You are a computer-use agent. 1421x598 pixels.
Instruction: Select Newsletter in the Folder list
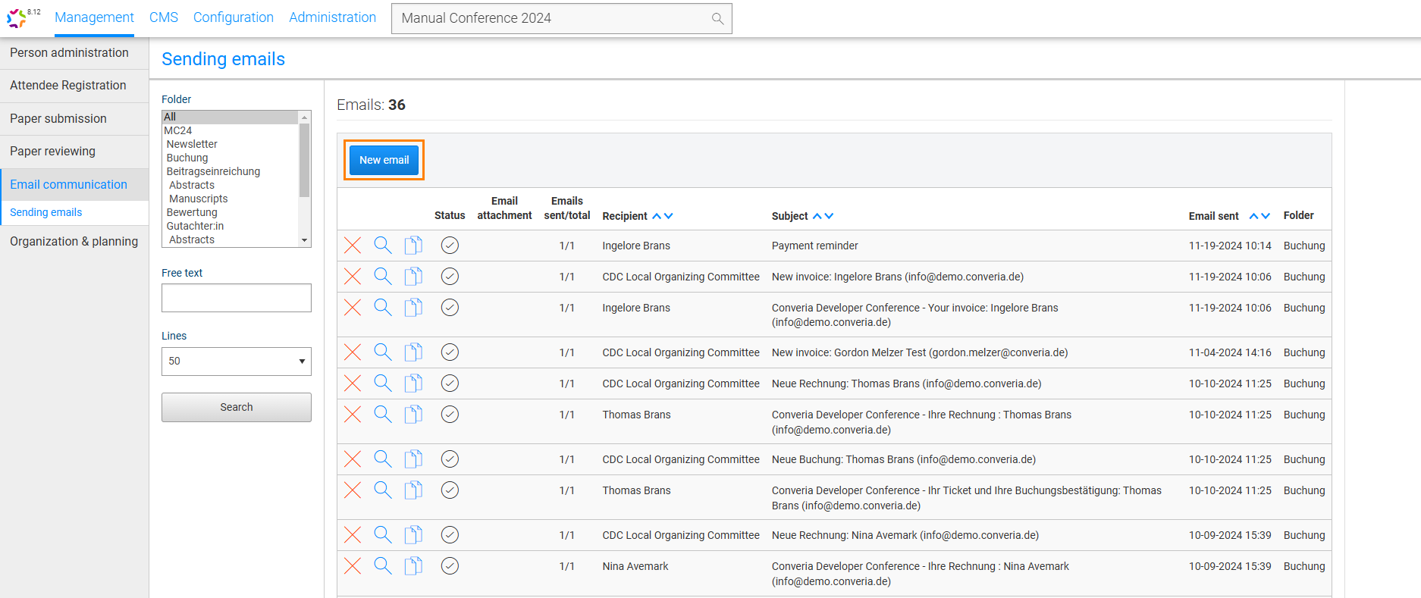[x=192, y=144]
